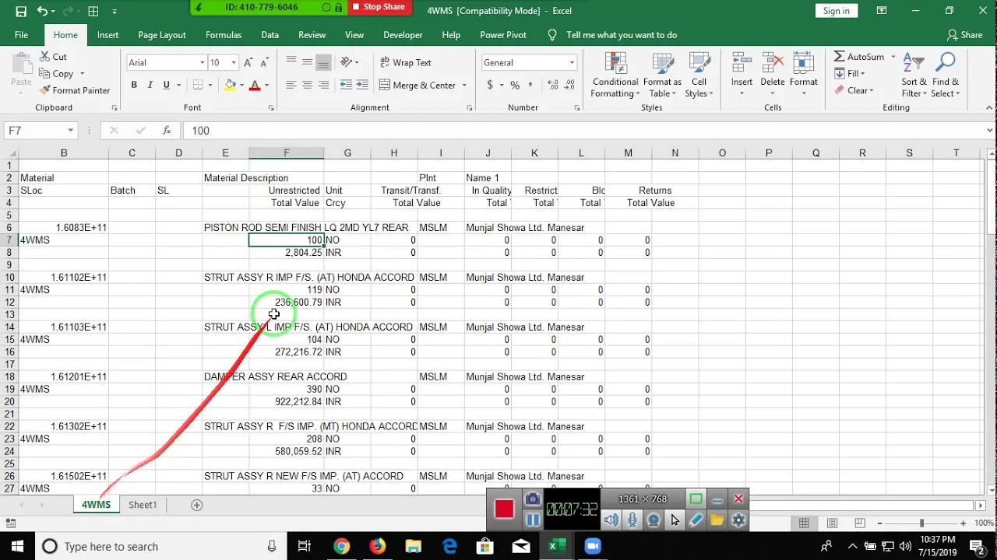Click the red stop recording button
The height and width of the screenshot is (560, 997).
coord(504,509)
